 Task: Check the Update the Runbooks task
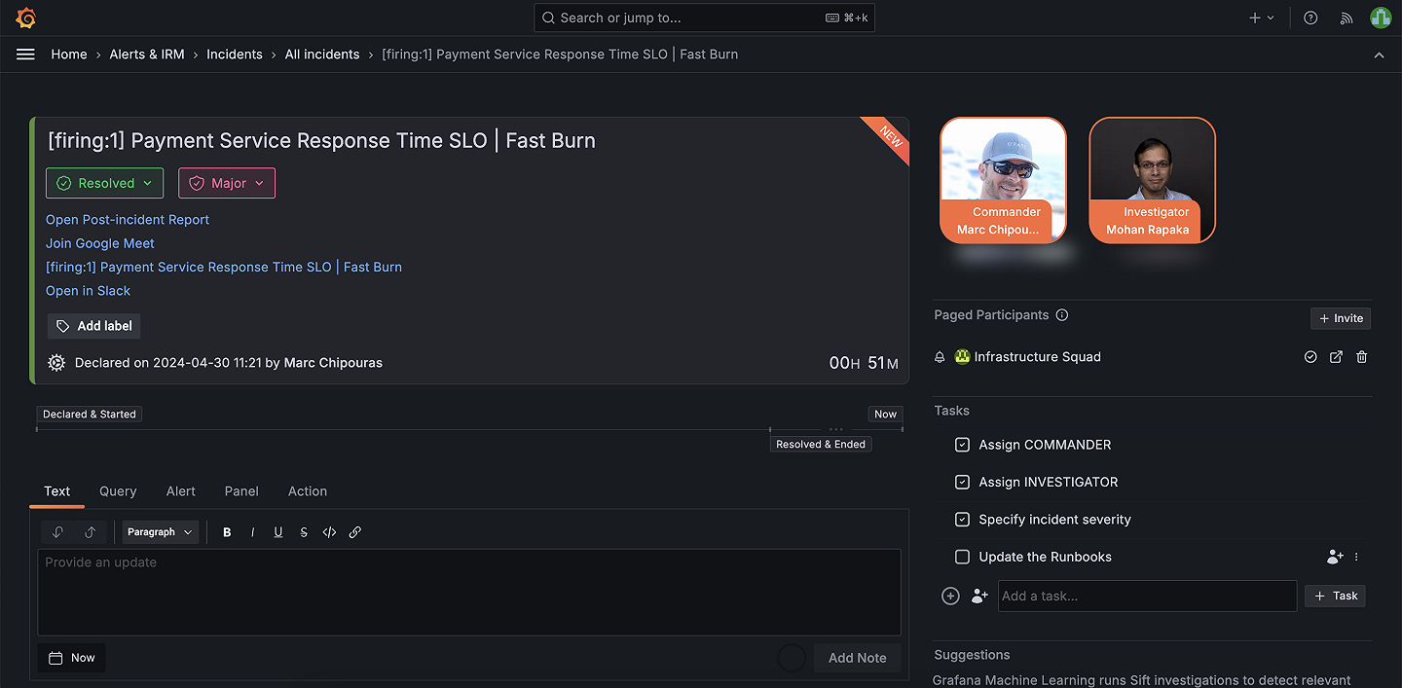coord(962,557)
